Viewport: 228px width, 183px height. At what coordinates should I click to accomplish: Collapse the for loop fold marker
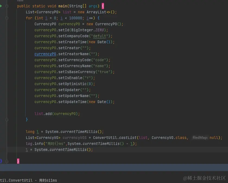click(7, 18)
